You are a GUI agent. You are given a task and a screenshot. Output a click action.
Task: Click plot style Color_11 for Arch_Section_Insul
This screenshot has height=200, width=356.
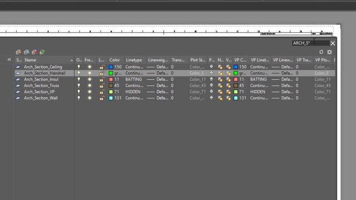click(x=197, y=79)
